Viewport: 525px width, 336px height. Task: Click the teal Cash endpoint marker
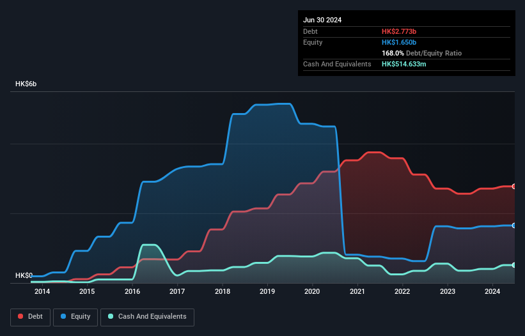(514, 265)
